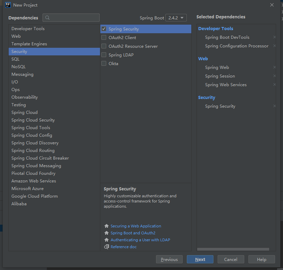283x270 pixels.
Task: Open the I/O category
Action: 54,82
